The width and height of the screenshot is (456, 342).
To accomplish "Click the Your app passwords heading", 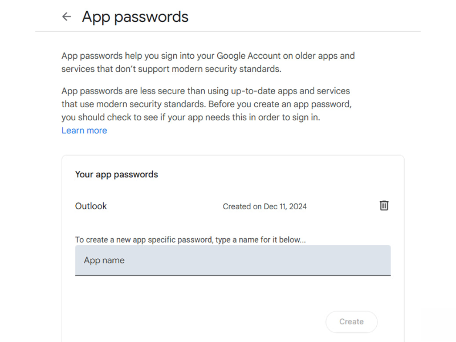I will 116,174.
